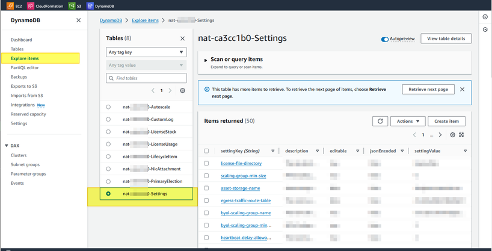
Task: Go to Backups in the sidebar
Action: point(19,77)
